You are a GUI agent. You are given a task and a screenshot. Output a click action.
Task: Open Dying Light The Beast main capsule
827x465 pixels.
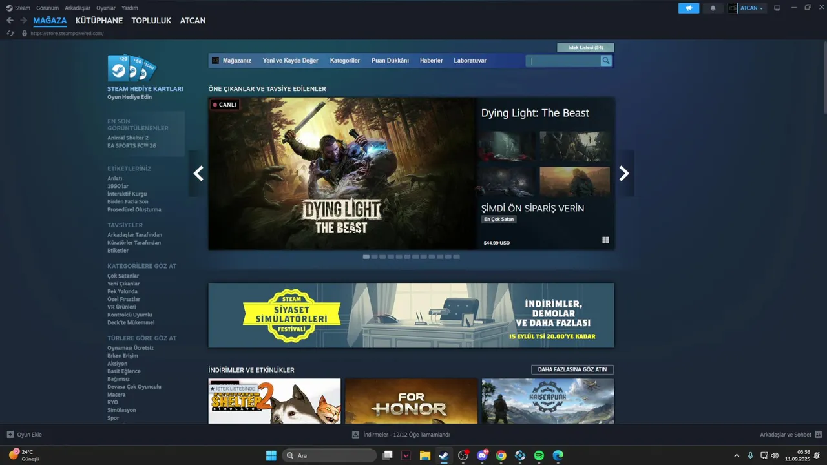point(342,173)
